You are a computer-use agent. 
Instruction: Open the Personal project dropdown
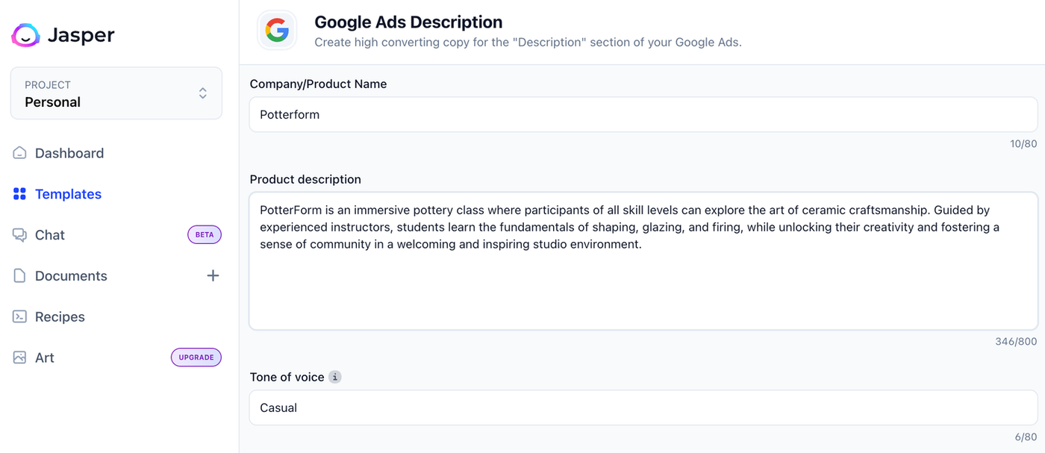tap(116, 93)
